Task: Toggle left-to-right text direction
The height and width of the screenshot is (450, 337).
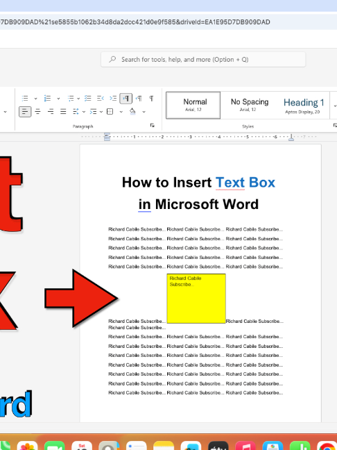Action: tap(126, 99)
